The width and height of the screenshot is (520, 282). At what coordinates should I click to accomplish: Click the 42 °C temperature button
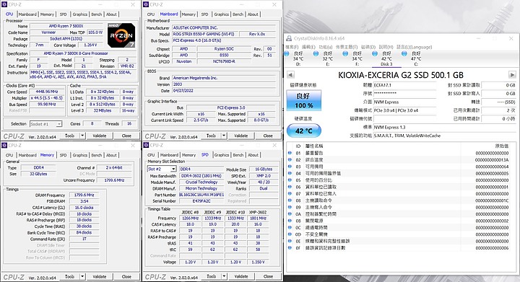coord(304,131)
